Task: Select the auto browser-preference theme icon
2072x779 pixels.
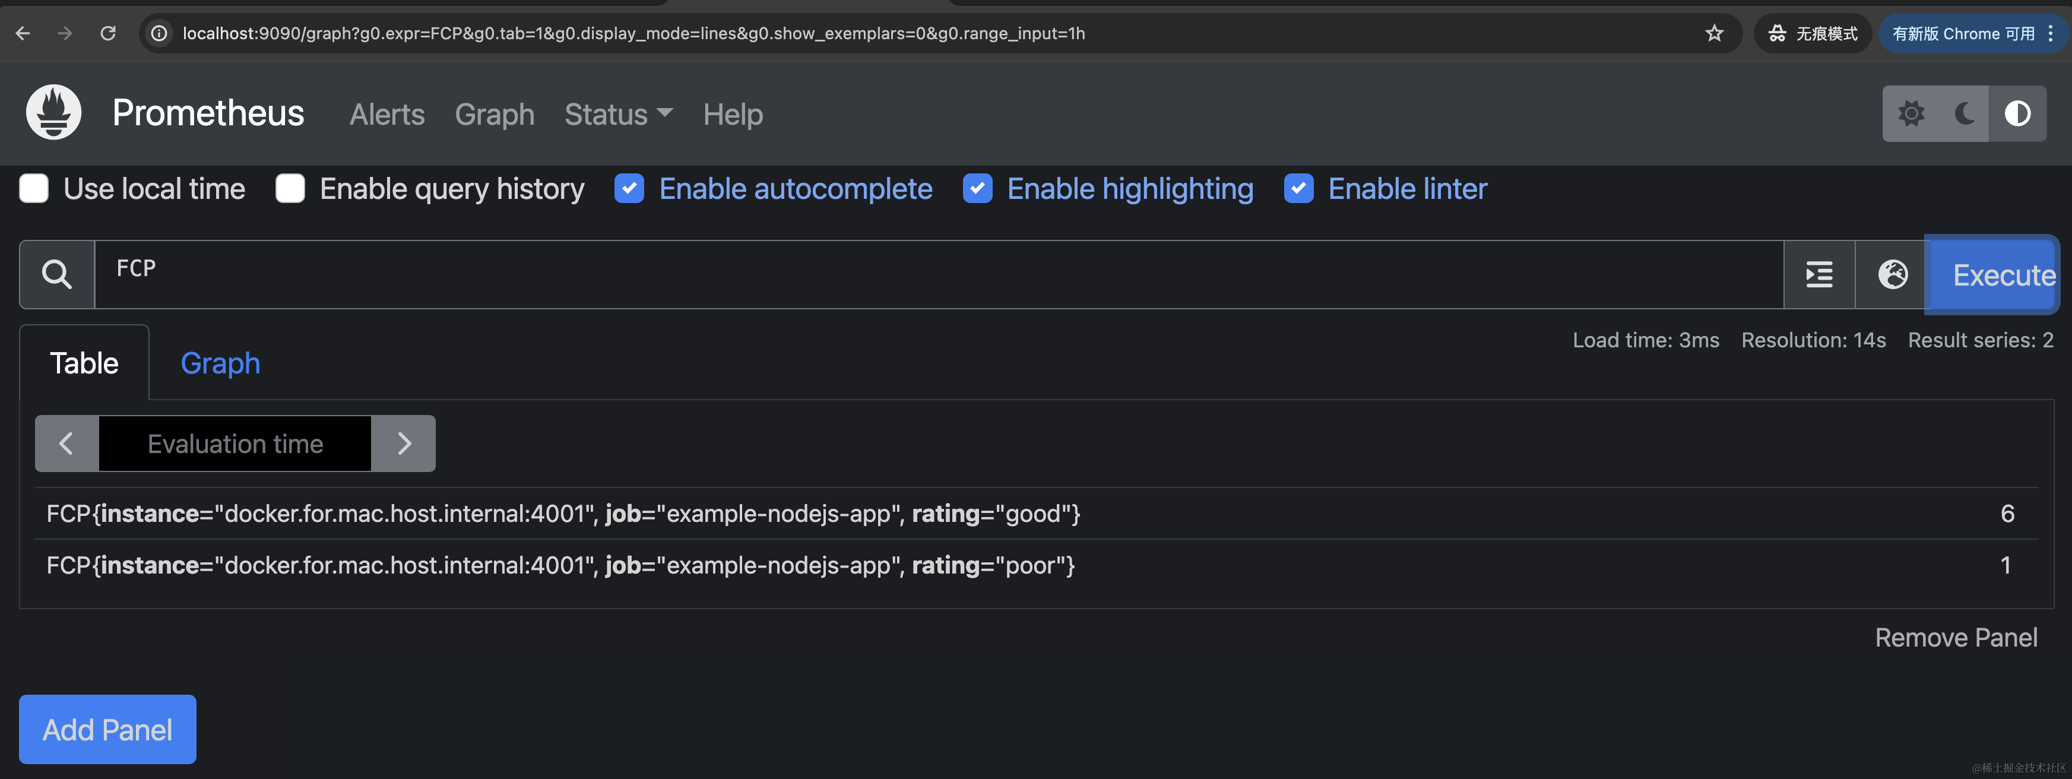Action: pos(2017,113)
